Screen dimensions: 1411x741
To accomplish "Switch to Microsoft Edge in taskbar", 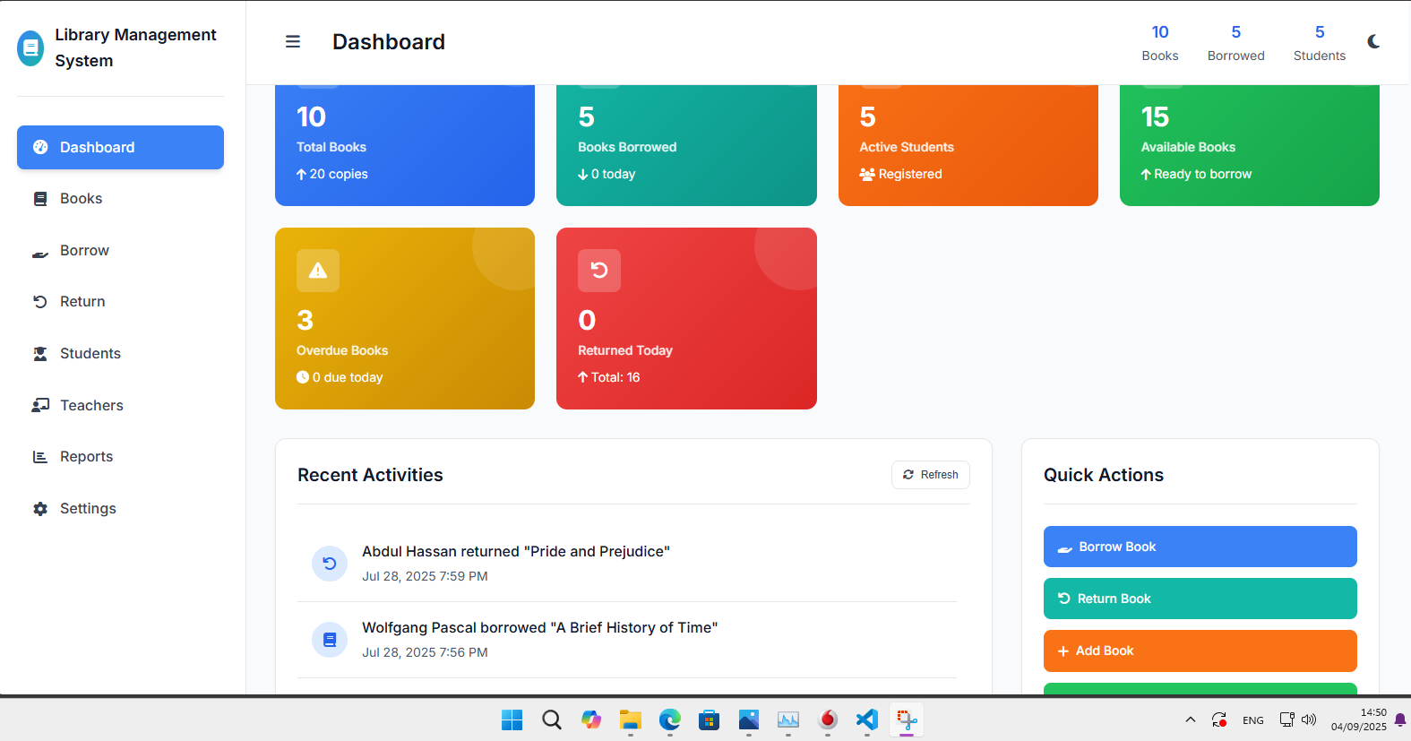I will (x=670, y=720).
